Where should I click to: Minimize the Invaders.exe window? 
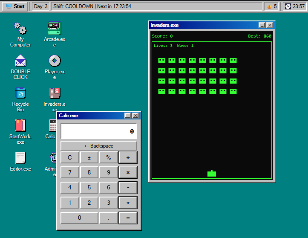pos(262,25)
